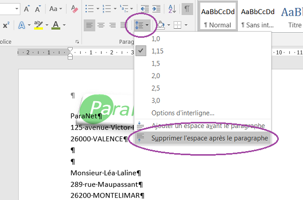The image size is (303, 200).
Task: Open font size dropdown arrow
Action: pos(17,9)
